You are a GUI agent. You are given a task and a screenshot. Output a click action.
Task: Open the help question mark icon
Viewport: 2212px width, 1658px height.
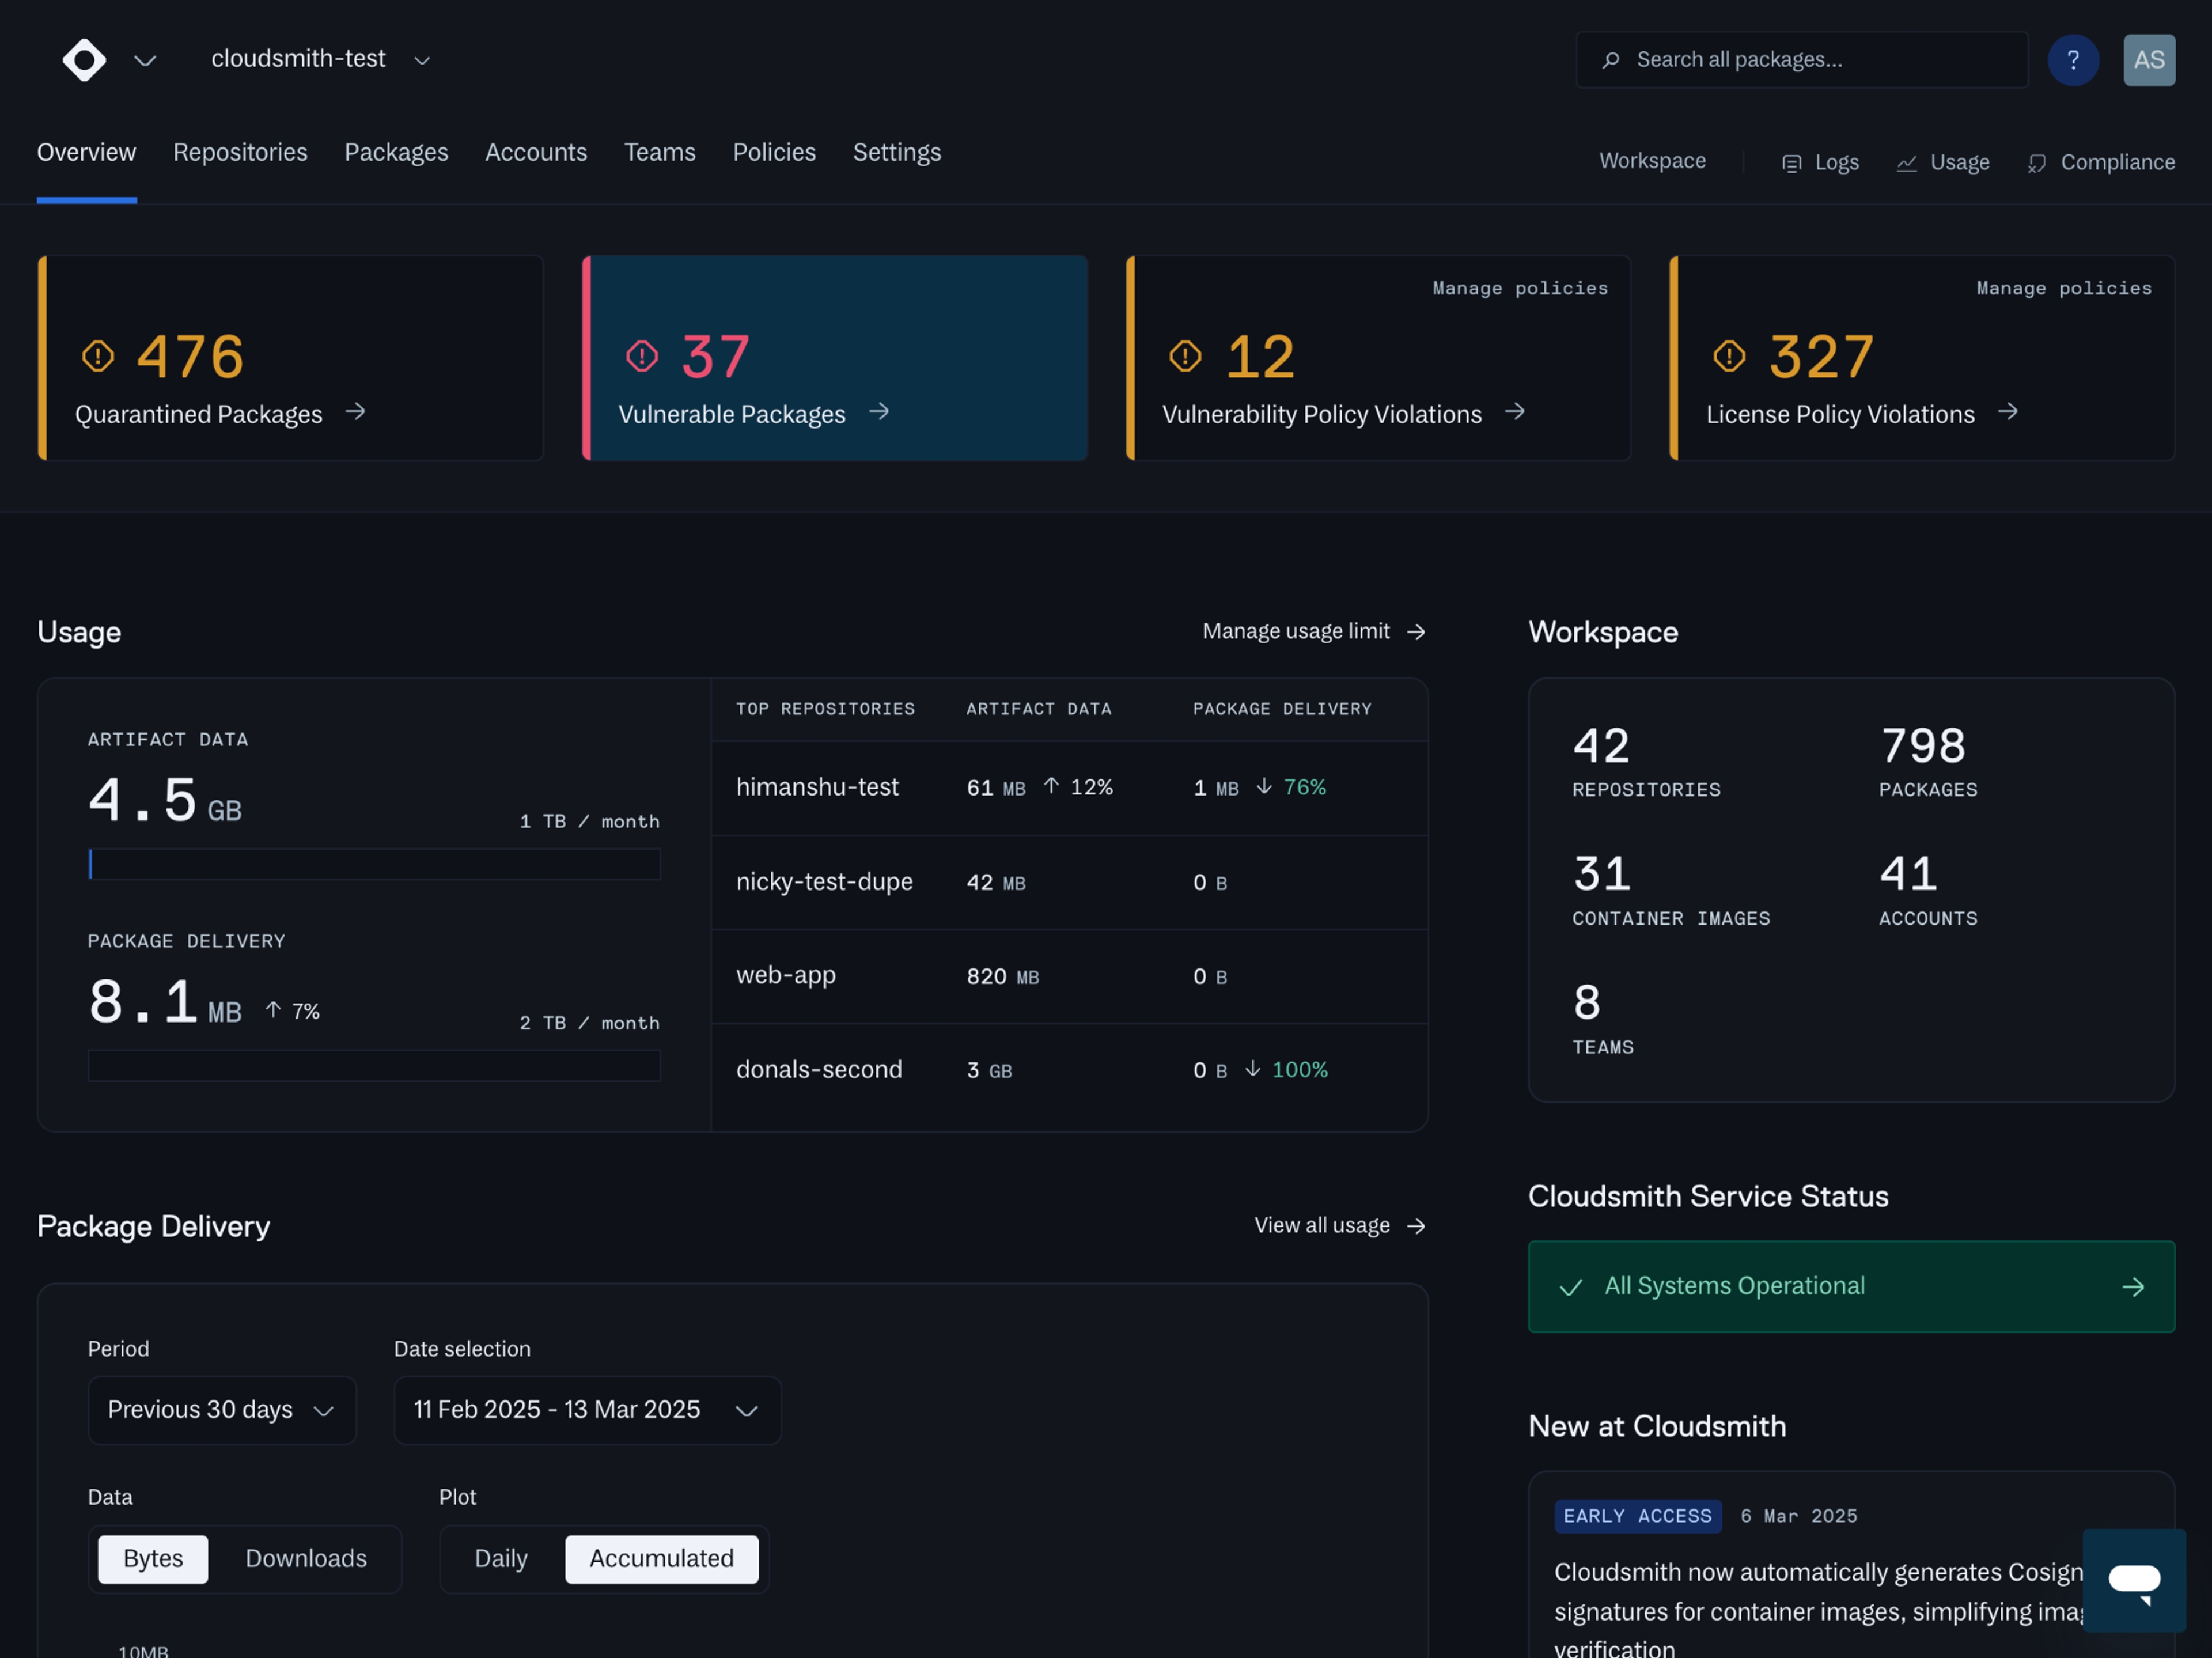[x=2072, y=60]
